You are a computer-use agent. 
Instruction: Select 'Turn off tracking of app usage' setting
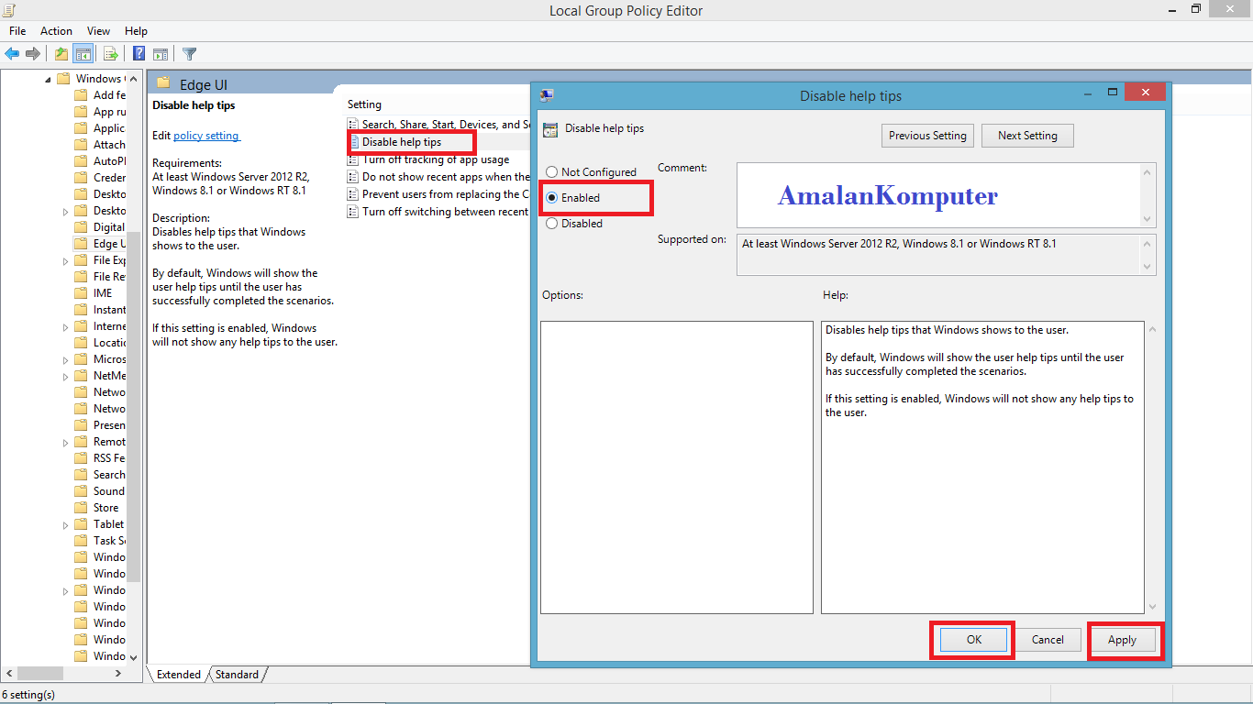coord(435,159)
